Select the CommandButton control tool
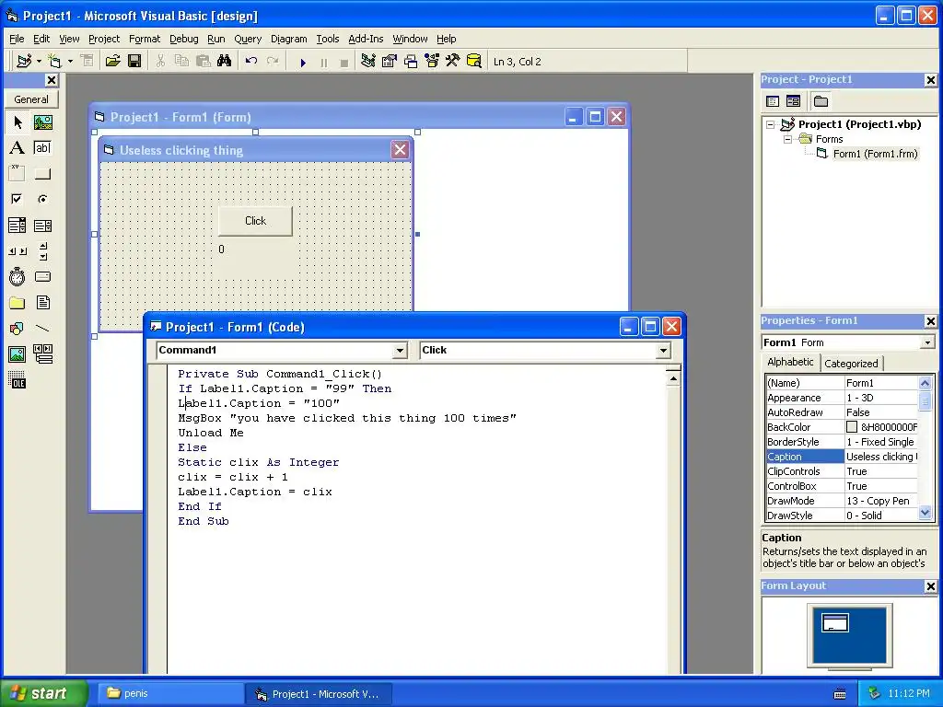943x707 pixels. coord(42,174)
